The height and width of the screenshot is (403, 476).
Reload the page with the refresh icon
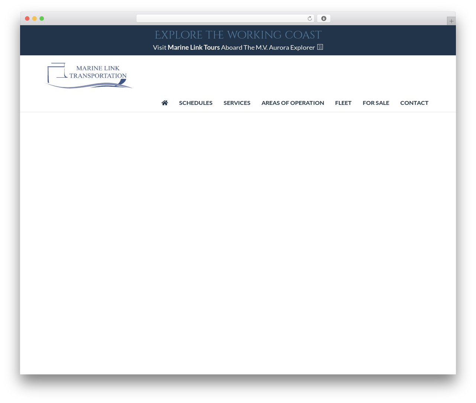click(x=310, y=19)
